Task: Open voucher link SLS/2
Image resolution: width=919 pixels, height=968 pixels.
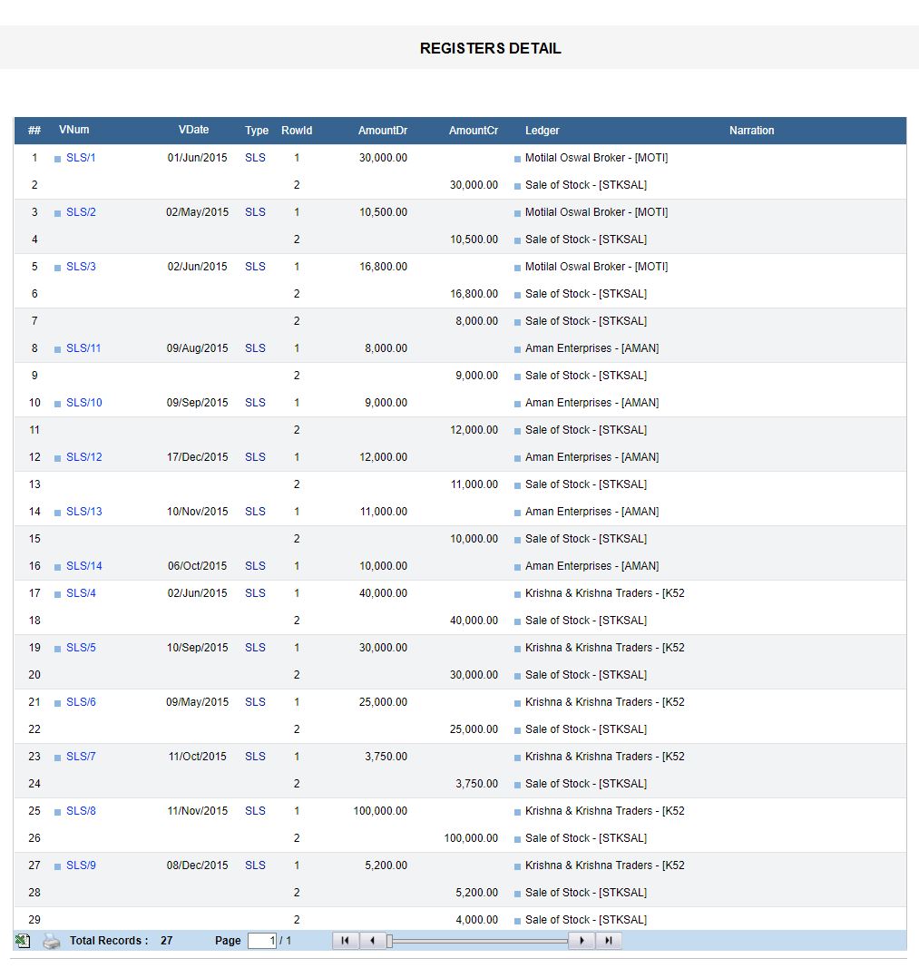Action: tap(81, 212)
